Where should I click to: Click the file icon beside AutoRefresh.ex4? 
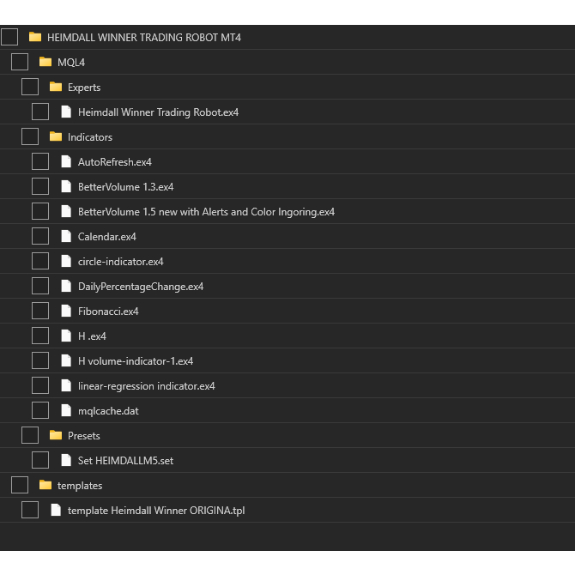pyautogui.click(x=66, y=161)
